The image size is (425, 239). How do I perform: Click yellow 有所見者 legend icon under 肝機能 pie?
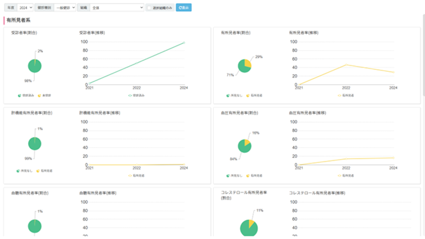pos(38,171)
